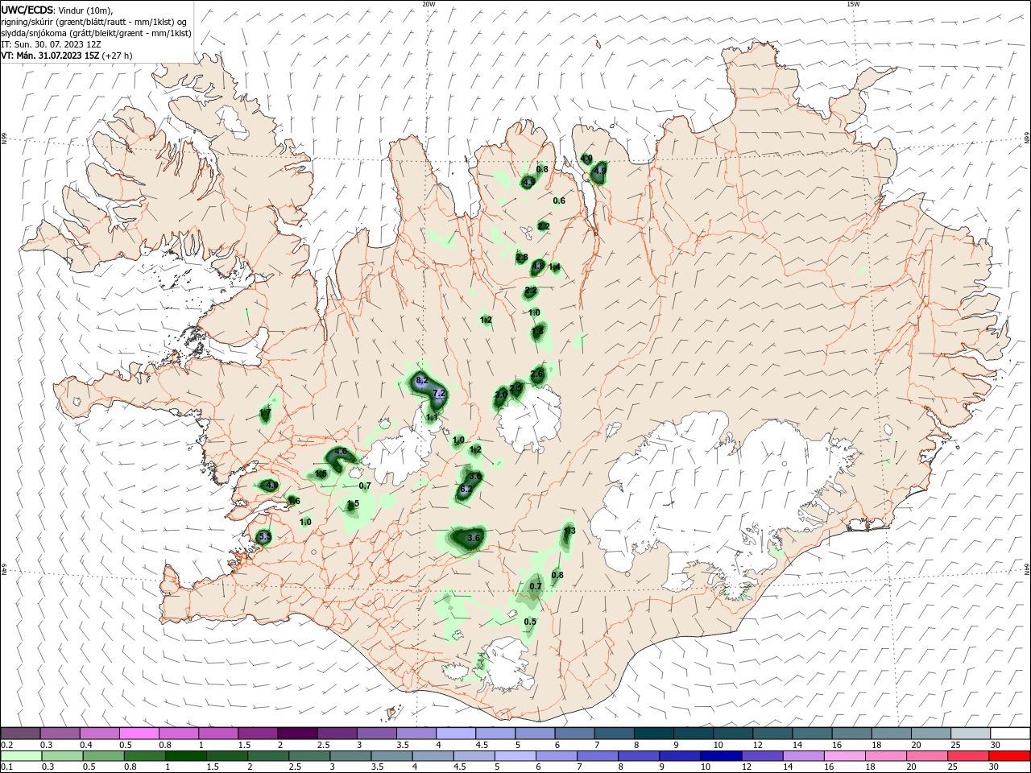Click the dark purple swatch after 2, top legend row
The image size is (1031, 773).
click(x=297, y=734)
